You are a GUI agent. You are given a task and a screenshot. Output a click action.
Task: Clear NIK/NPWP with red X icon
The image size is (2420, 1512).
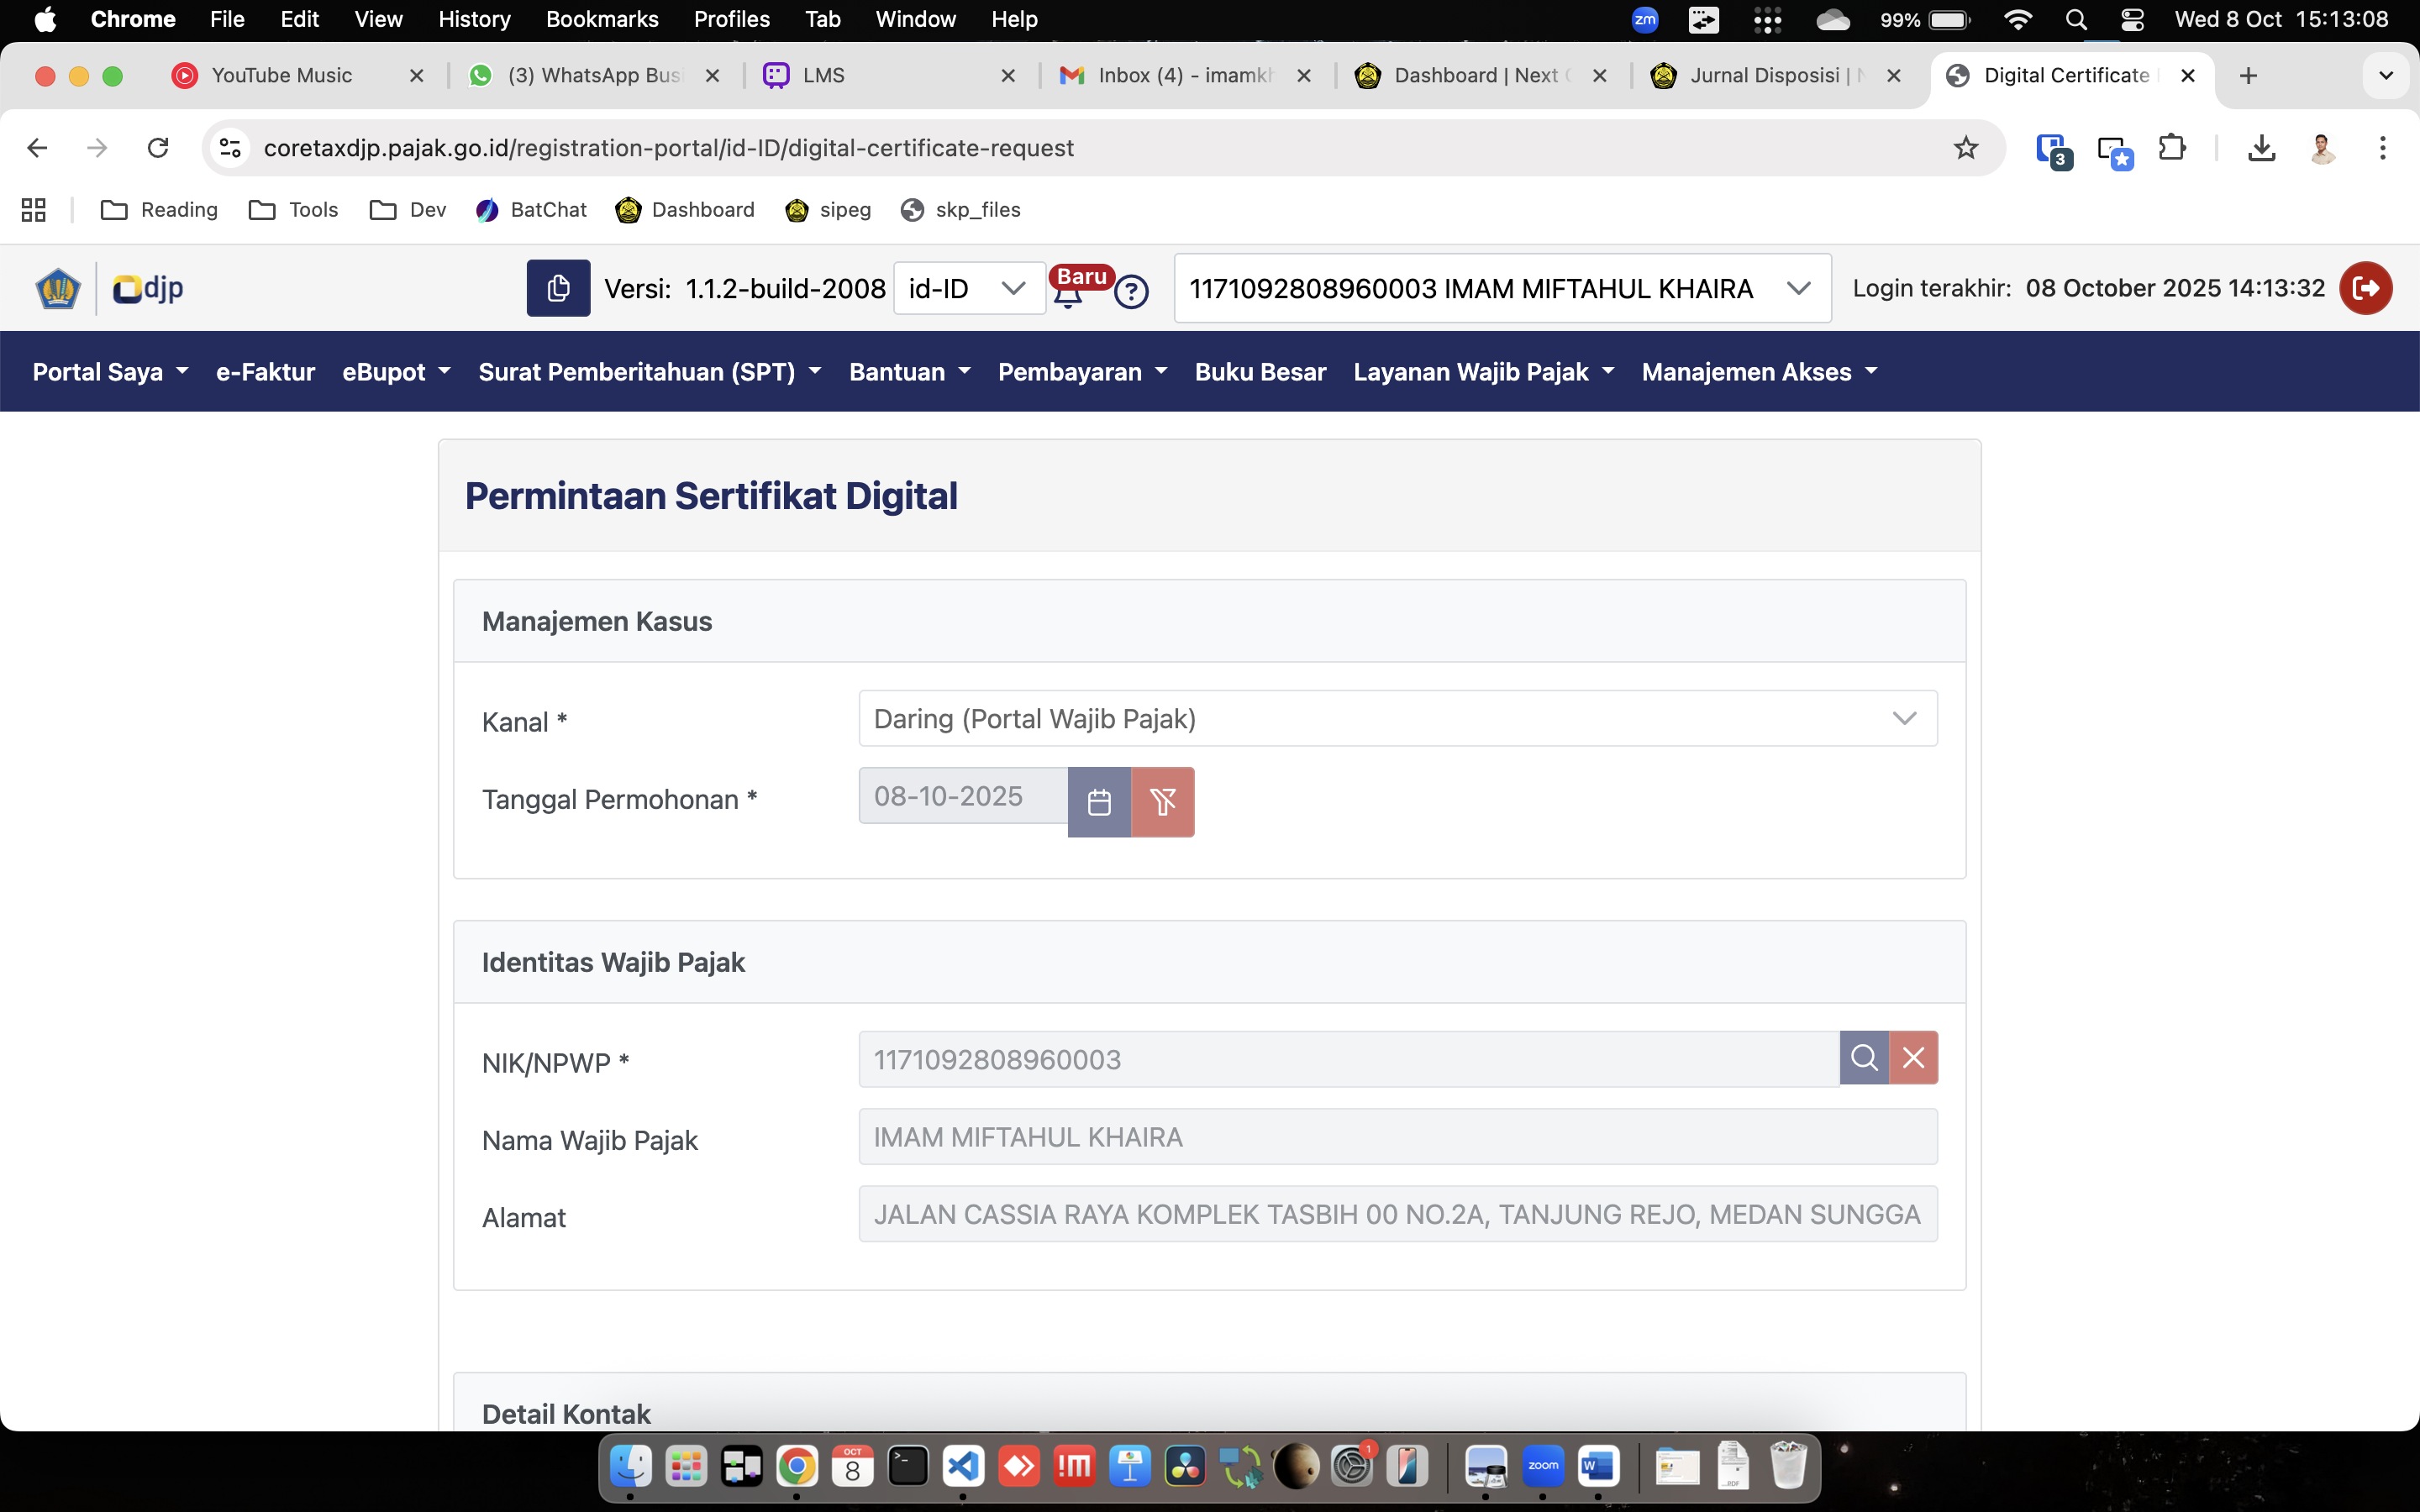click(x=1913, y=1058)
